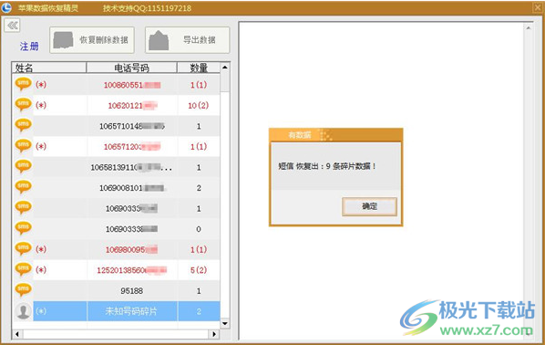Select phone number 106571014 entry
Viewport: 545px width, 345px height.
click(x=132, y=126)
